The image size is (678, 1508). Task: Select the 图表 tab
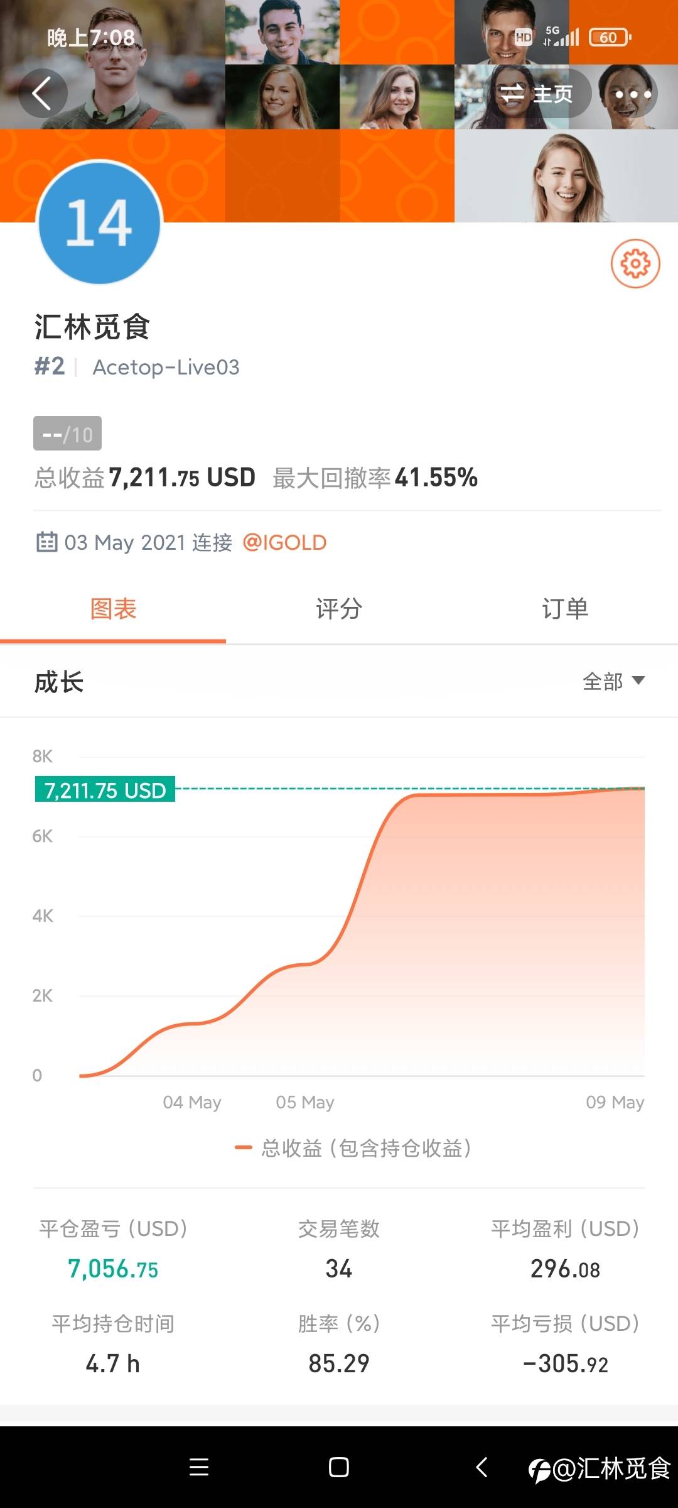click(113, 609)
